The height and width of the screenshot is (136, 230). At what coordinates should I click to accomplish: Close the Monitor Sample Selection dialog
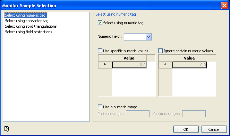[224, 6]
